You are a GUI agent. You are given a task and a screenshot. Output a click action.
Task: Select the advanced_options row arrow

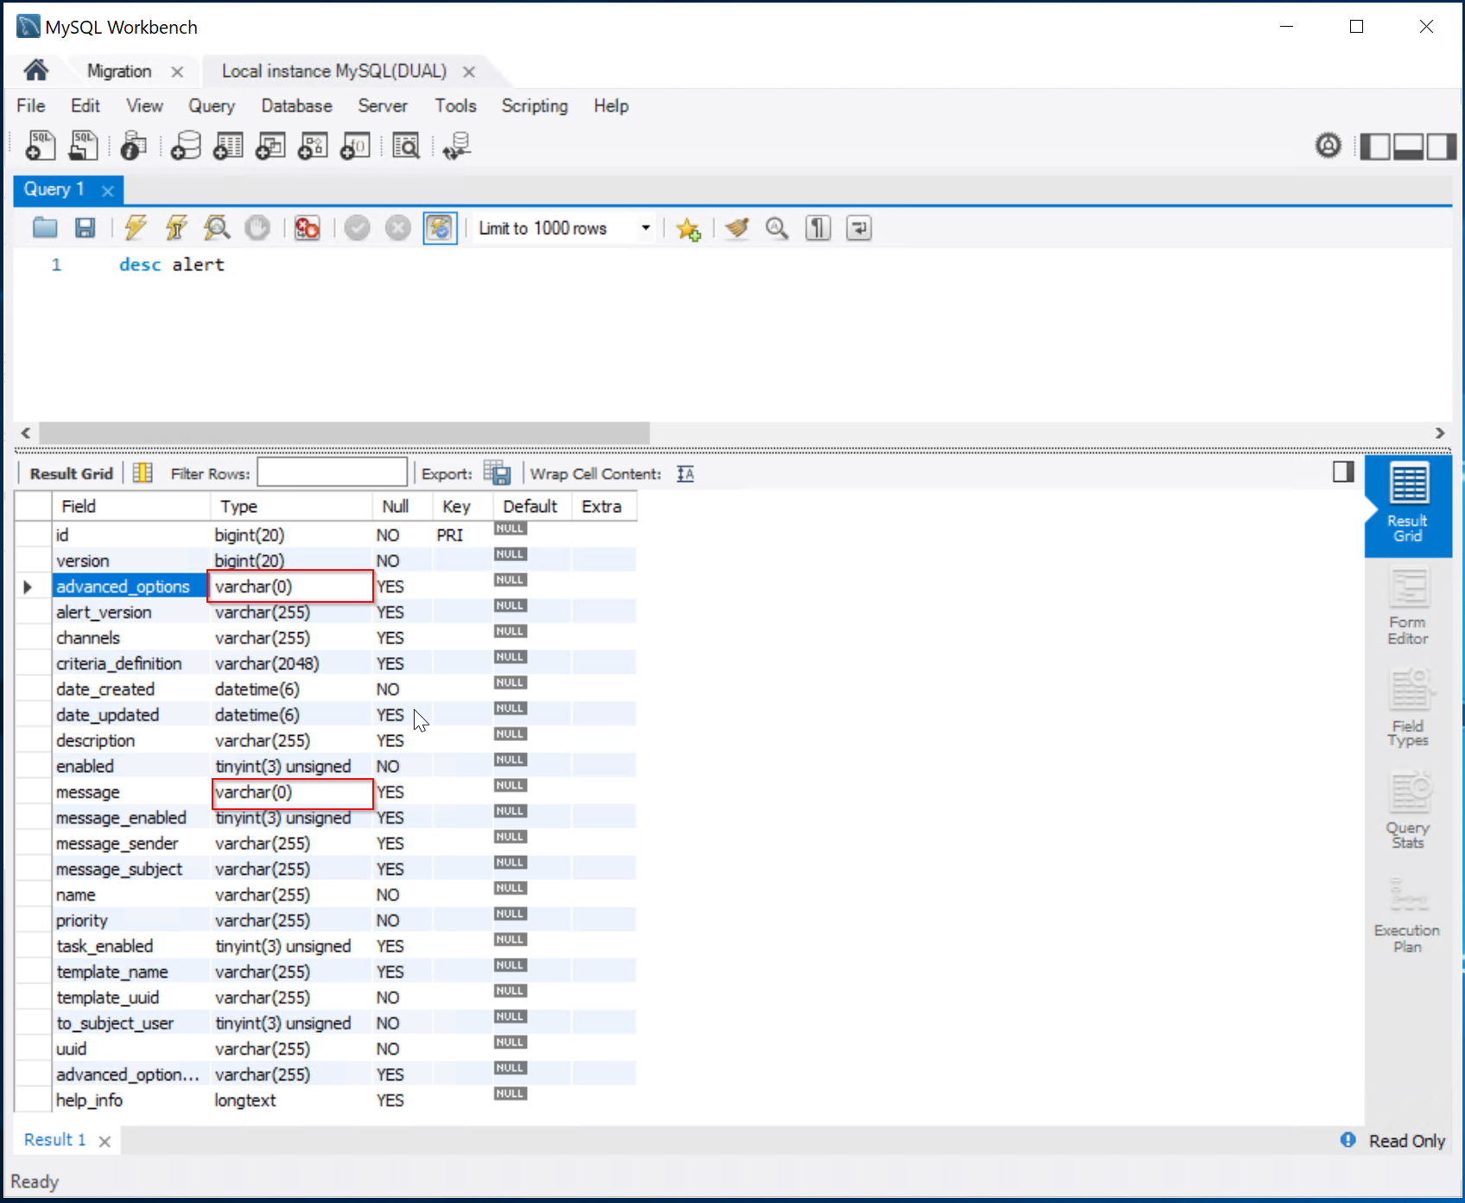pos(28,587)
